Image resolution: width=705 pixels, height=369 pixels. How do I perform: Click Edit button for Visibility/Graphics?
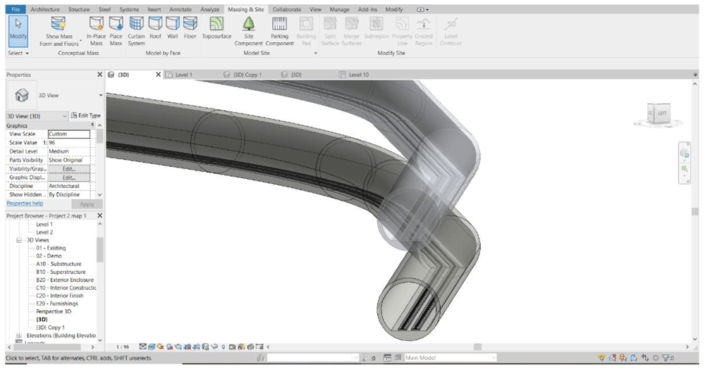point(68,169)
